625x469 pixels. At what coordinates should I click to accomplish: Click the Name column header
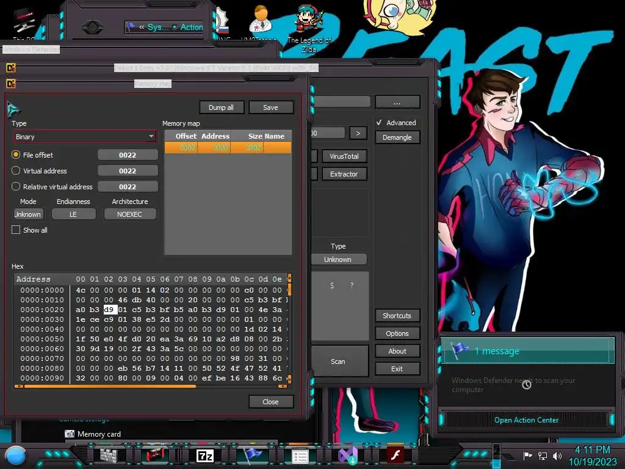coord(278,136)
